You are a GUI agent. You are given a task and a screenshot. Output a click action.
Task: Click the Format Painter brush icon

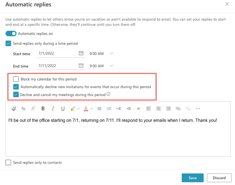pos(14,108)
